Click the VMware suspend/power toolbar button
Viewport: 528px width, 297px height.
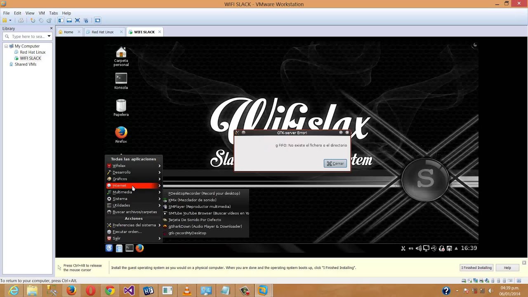(x=5, y=20)
